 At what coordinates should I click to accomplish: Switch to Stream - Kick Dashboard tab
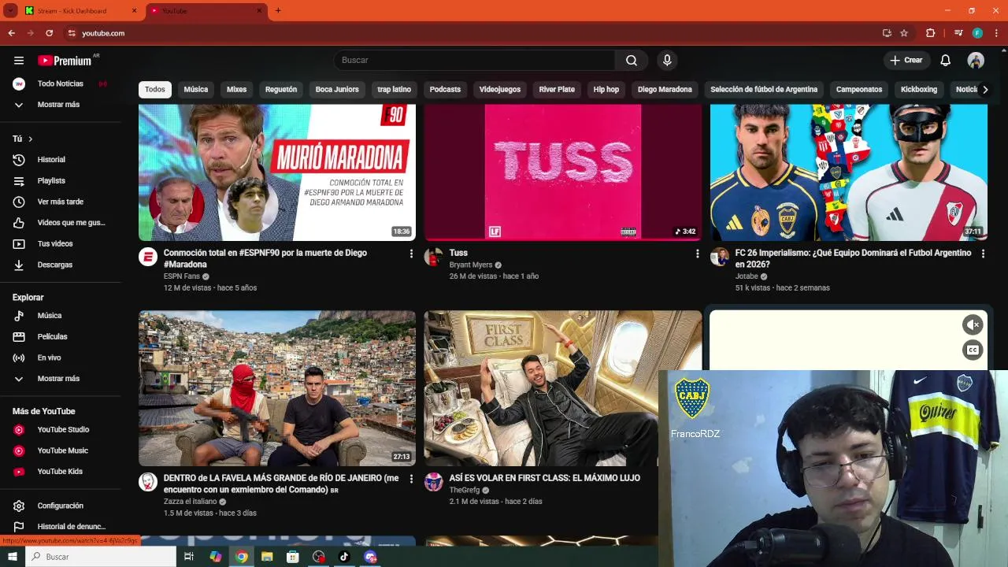(x=81, y=10)
